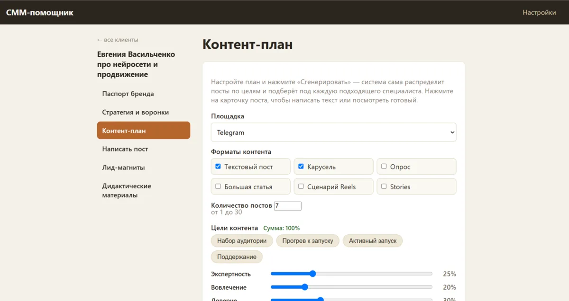Screen dimensions: 569x301
Task: Open the Площадка Telegram dropdown
Action: [333, 133]
